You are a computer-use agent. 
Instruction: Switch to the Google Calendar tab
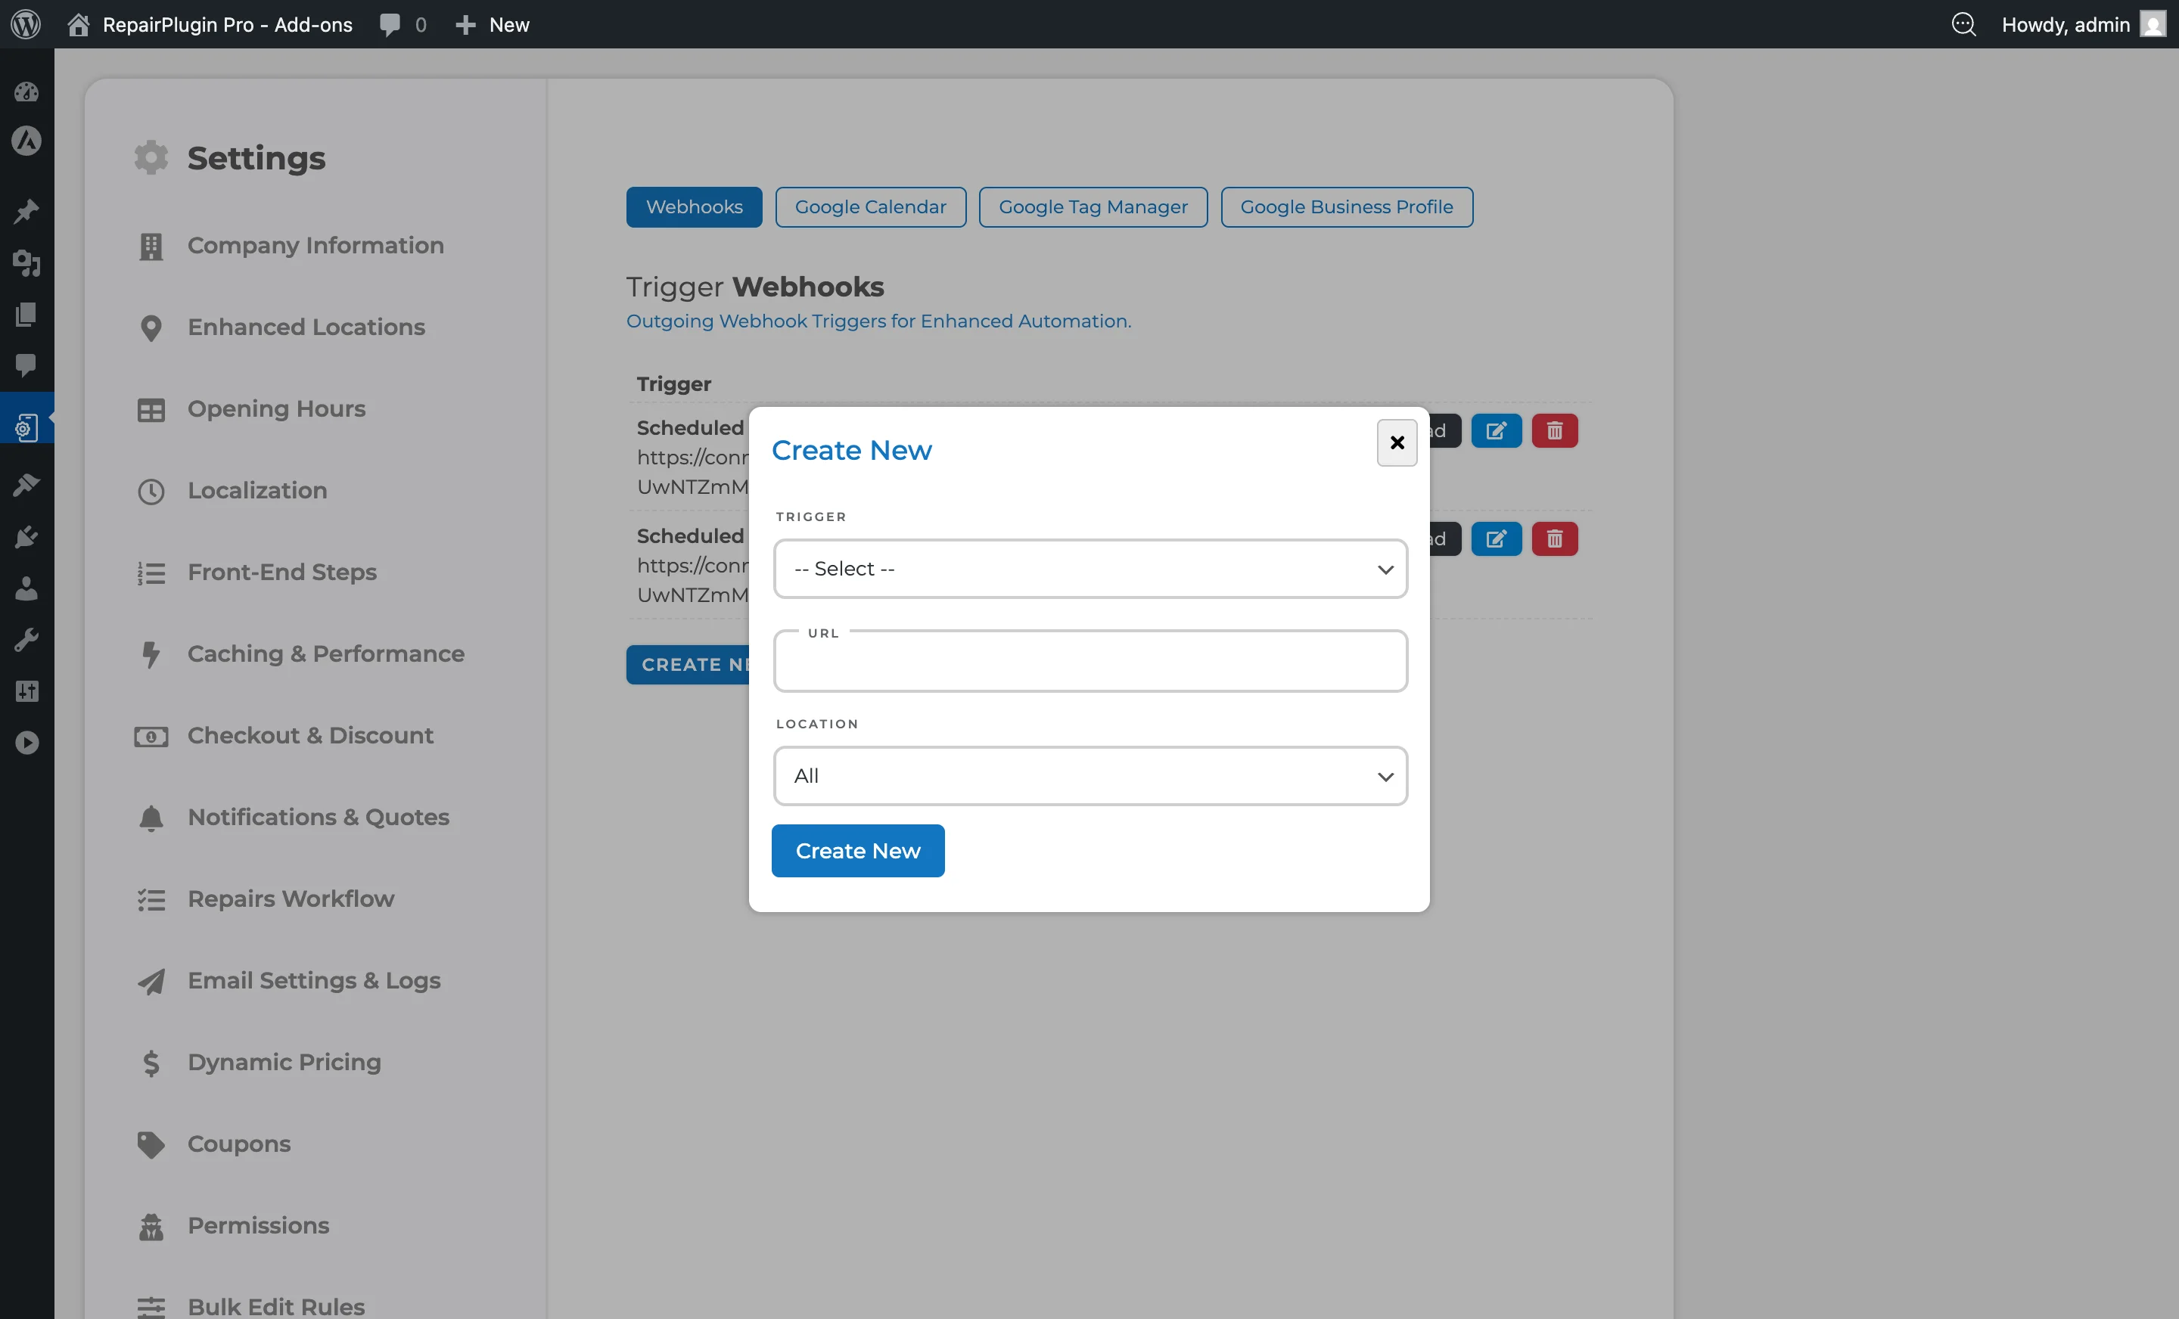(x=870, y=206)
